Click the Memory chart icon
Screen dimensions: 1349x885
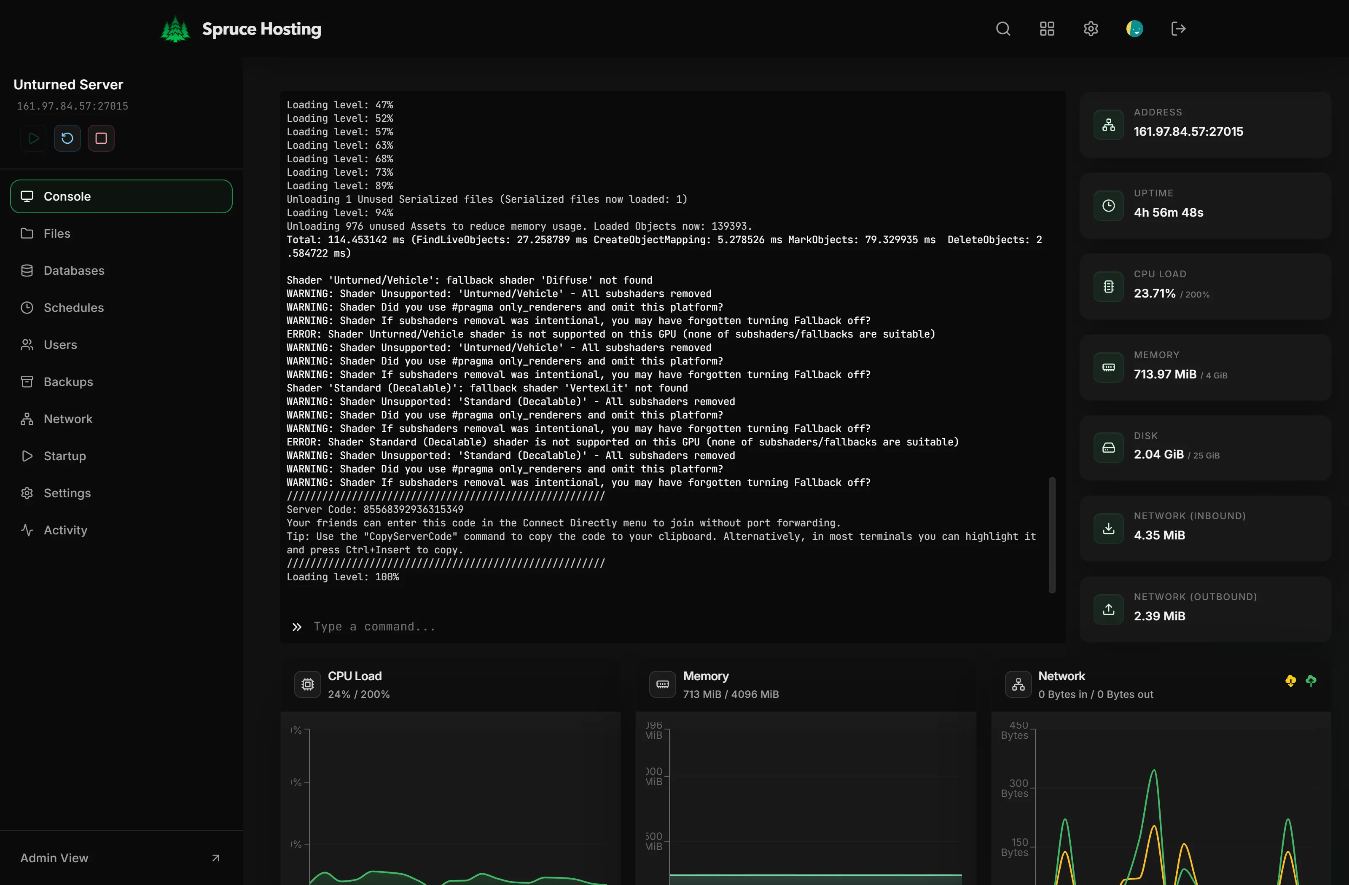click(x=663, y=684)
